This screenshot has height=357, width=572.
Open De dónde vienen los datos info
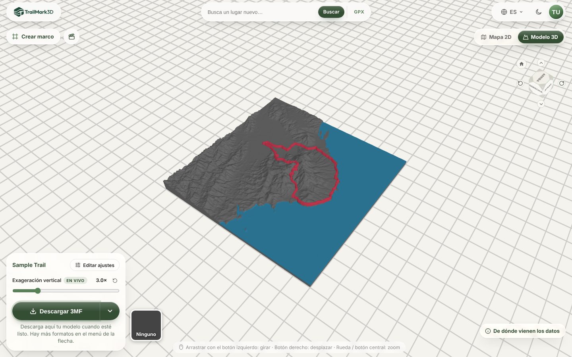(x=522, y=331)
